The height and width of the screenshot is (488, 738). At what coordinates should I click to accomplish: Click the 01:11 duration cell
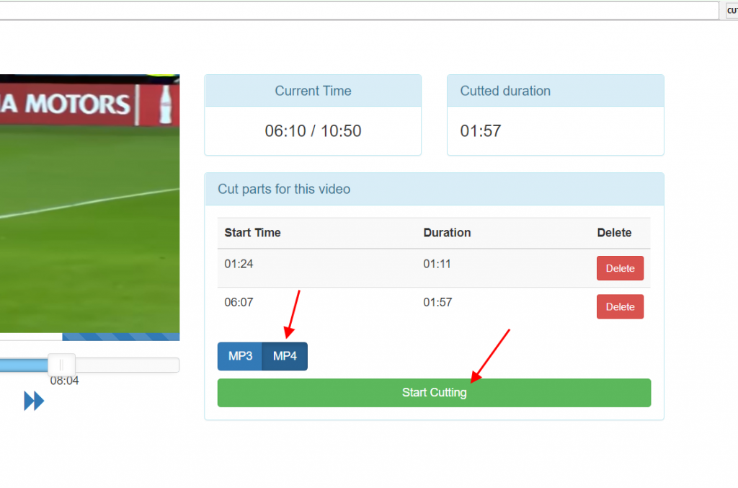[437, 264]
